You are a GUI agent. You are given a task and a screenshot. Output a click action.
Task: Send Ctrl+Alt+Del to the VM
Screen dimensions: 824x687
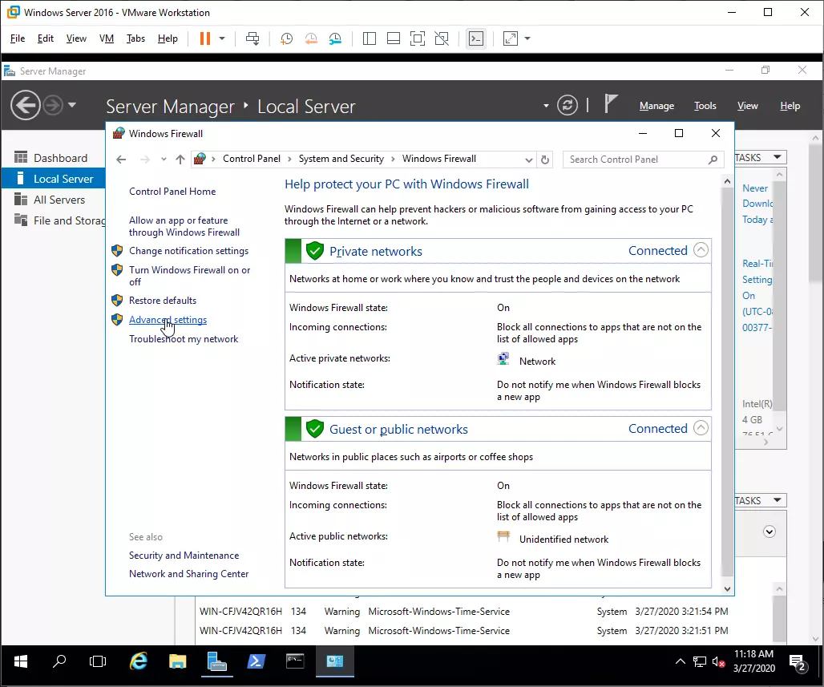[252, 38]
